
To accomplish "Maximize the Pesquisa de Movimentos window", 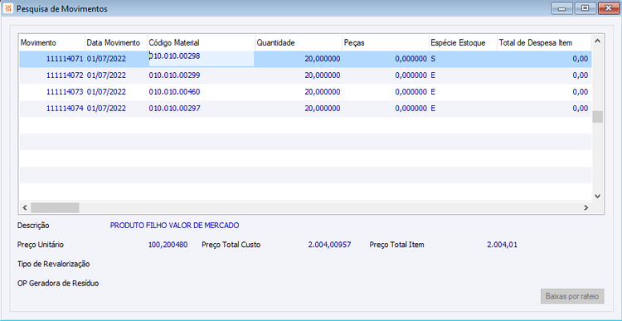I will tap(585, 8).
